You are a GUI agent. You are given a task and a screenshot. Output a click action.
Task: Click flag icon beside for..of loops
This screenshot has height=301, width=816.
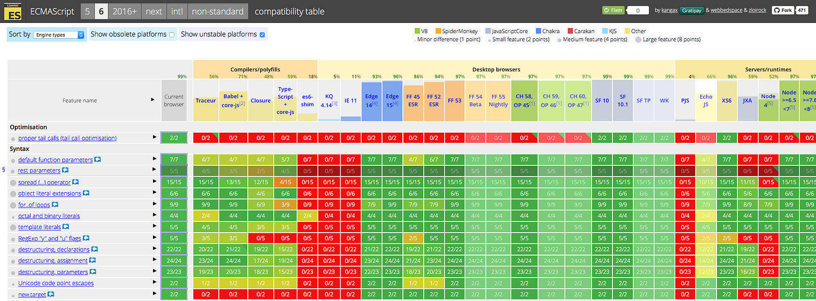(55, 205)
